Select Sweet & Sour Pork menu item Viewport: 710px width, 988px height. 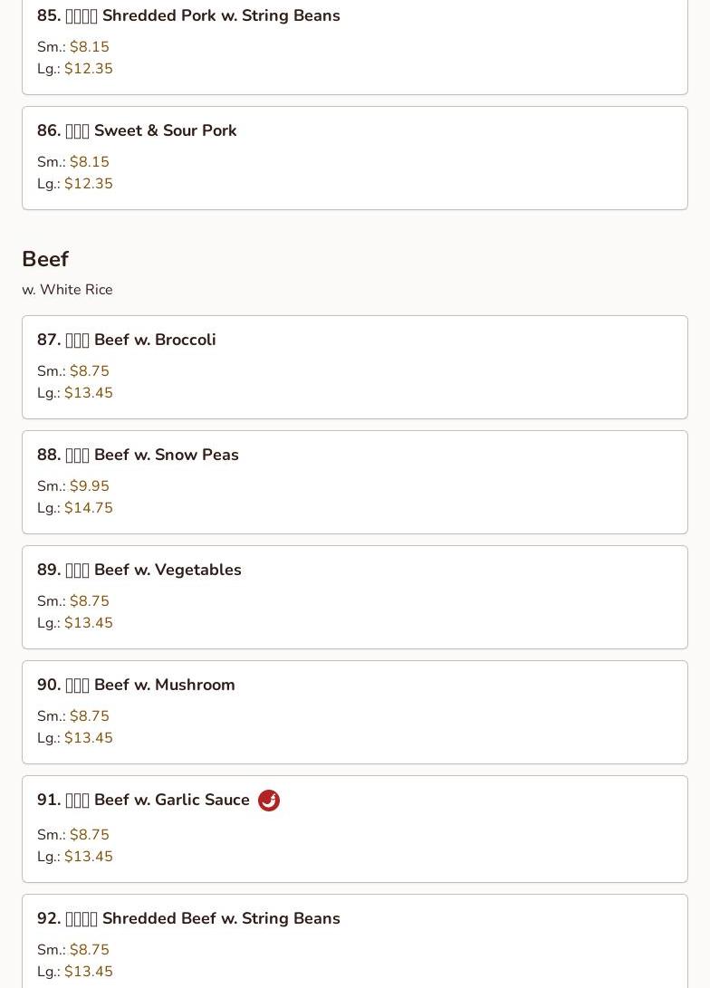(x=137, y=131)
